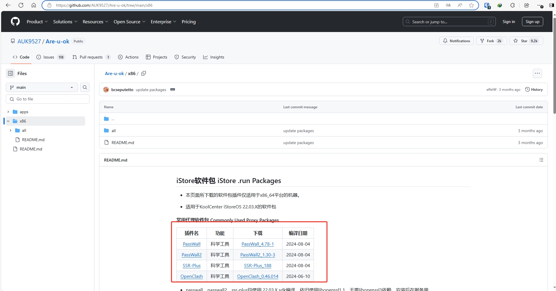This screenshot has height=291, width=556.
Task: Open the README outline icon
Action: click(x=541, y=160)
